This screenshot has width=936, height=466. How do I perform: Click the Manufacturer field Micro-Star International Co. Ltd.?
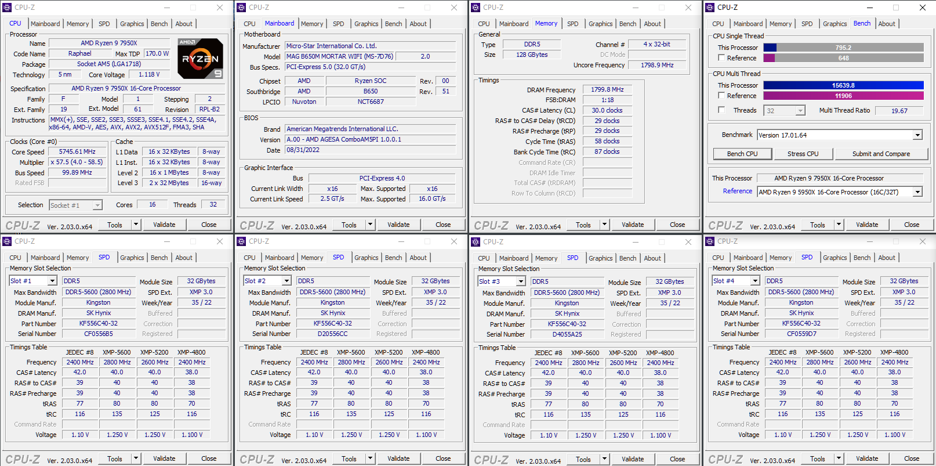(370, 46)
